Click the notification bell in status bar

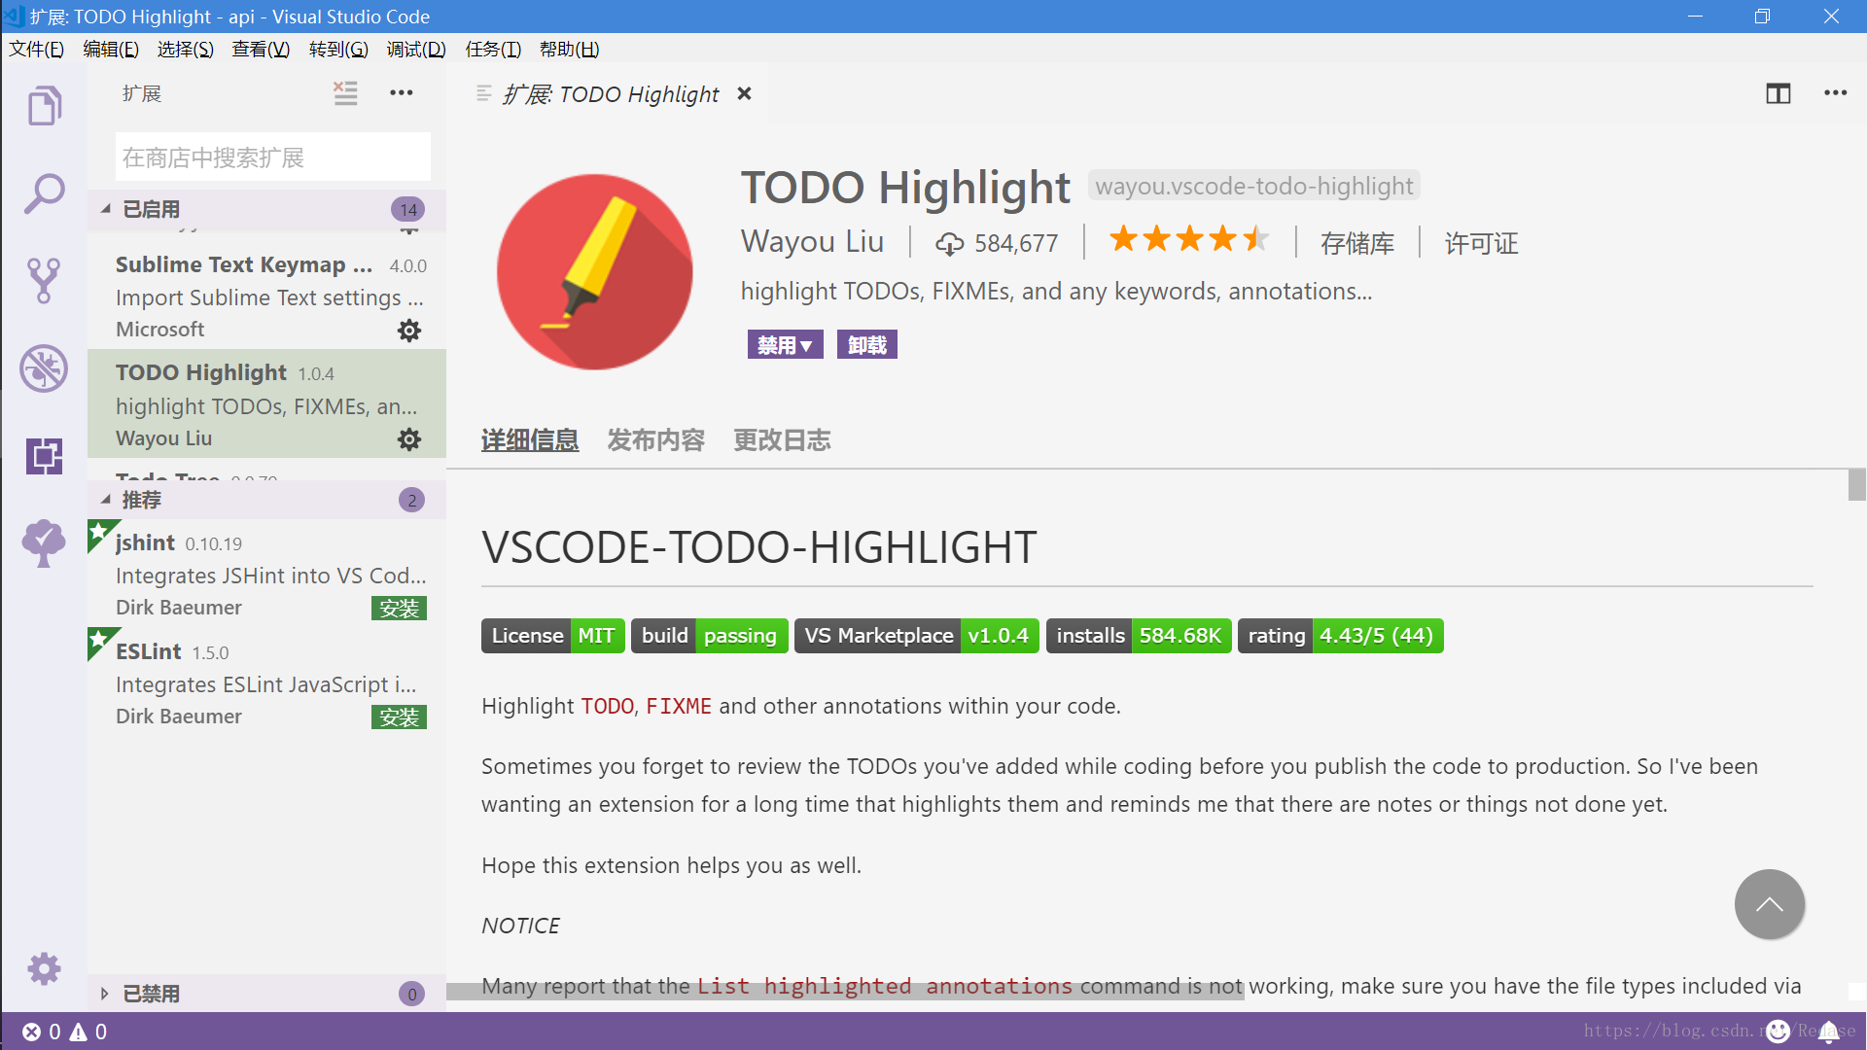1828,1032
